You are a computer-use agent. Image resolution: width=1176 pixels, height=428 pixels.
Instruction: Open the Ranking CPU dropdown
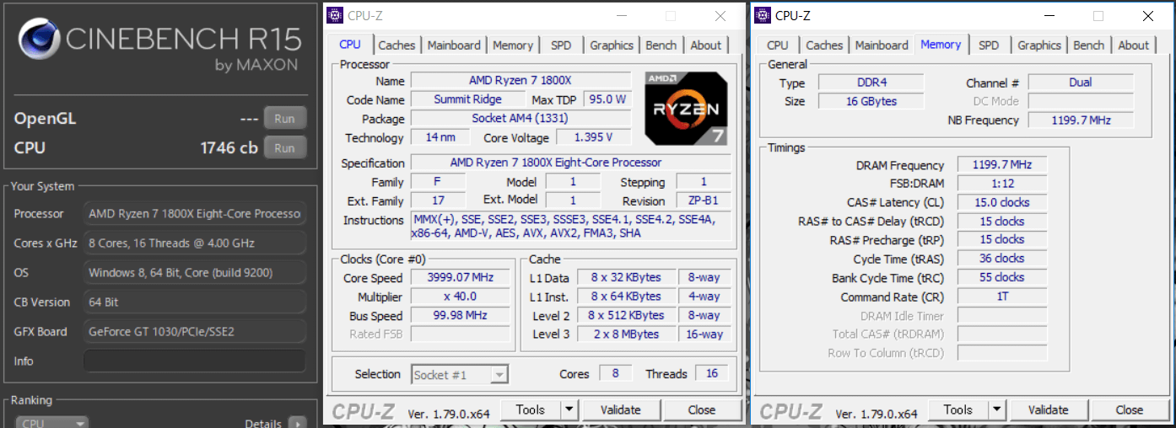(52, 424)
